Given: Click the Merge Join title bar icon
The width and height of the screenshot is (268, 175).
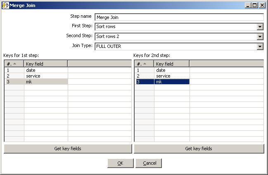Looking at the screenshot, I should (x=5, y=5).
